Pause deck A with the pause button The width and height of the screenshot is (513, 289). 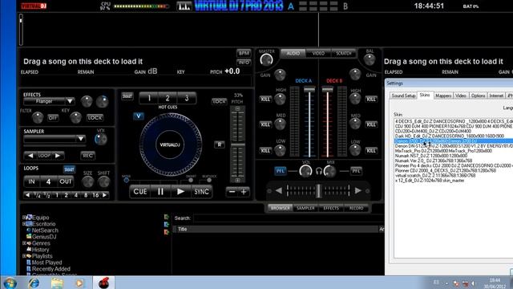tap(160, 192)
